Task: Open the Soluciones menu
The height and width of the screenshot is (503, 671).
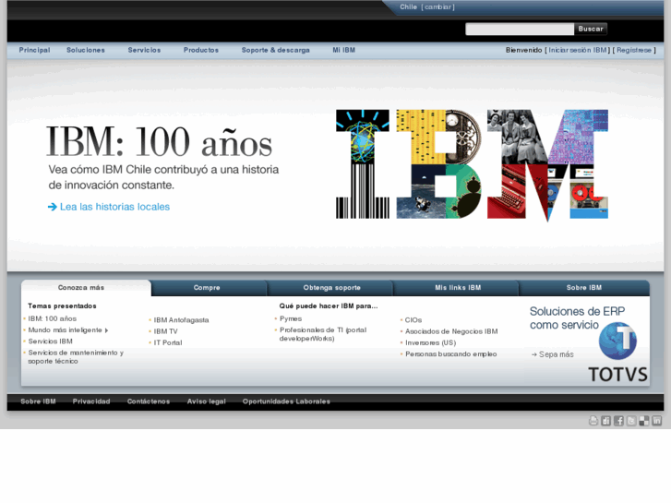Action: point(86,50)
